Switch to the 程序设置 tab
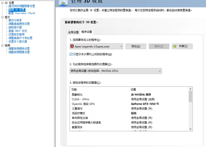Viewport: 206px width, 147px height. (87, 32)
